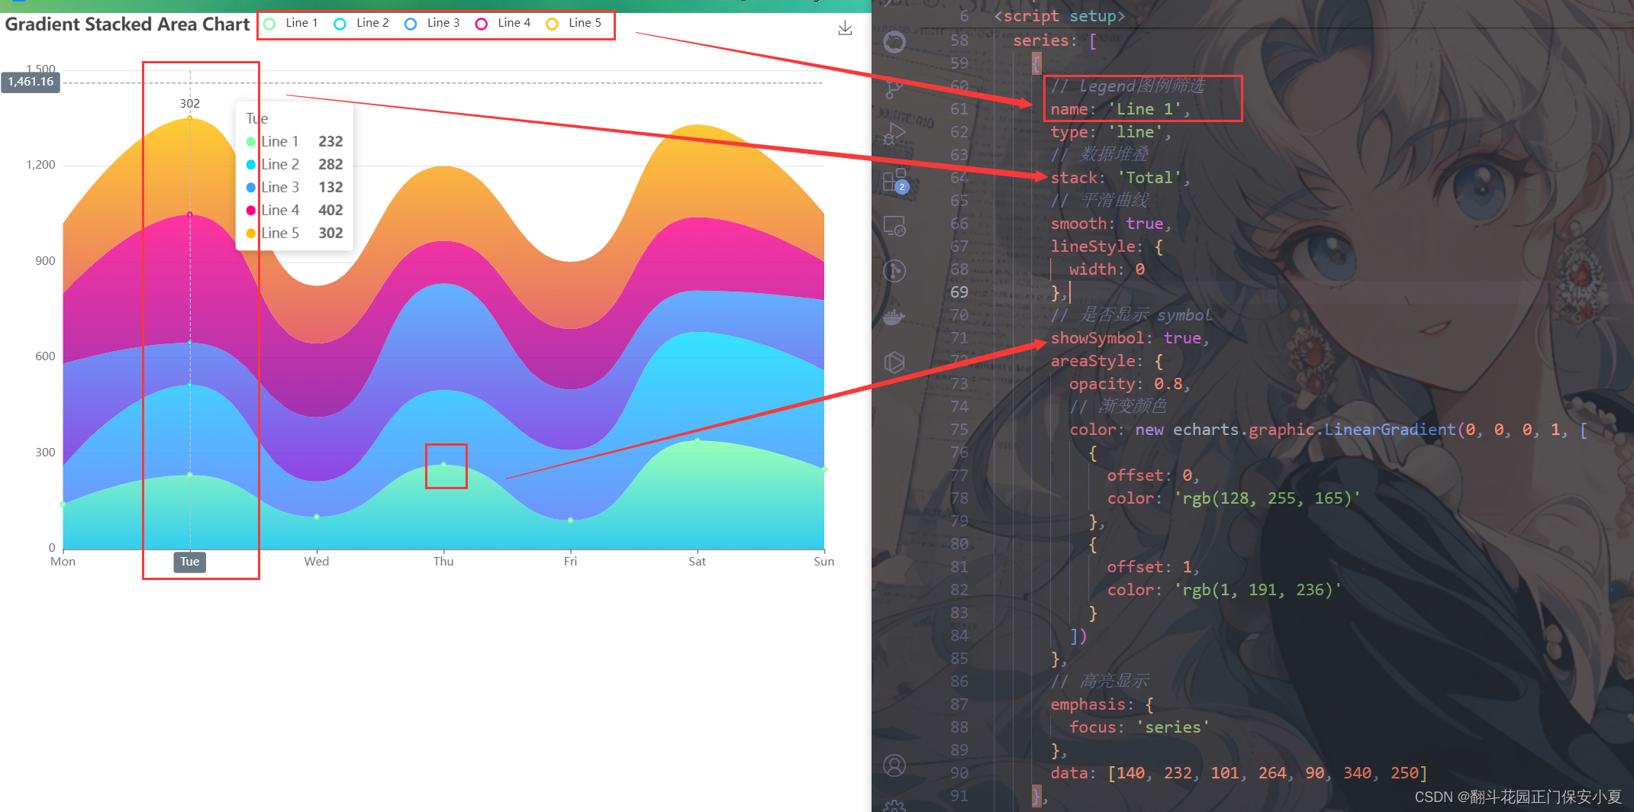Toggle Line 5 series in the chart legend
The width and height of the screenshot is (1634, 812).
click(574, 23)
